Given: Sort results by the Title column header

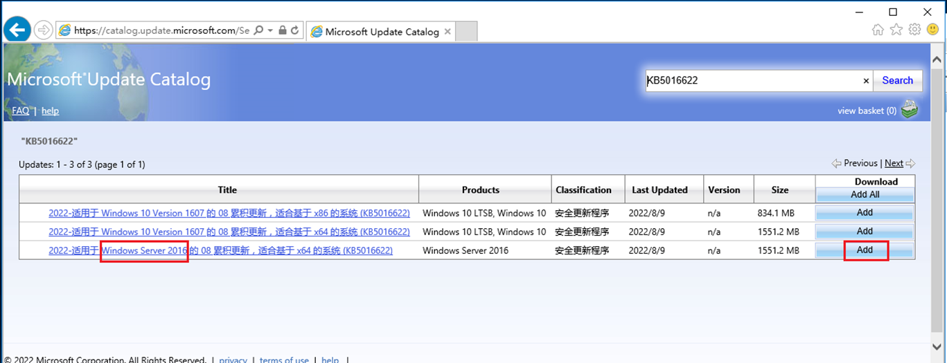Looking at the screenshot, I should pyautogui.click(x=227, y=189).
